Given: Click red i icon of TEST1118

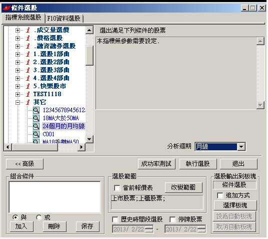Looking at the screenshot, I should point(28,94).
